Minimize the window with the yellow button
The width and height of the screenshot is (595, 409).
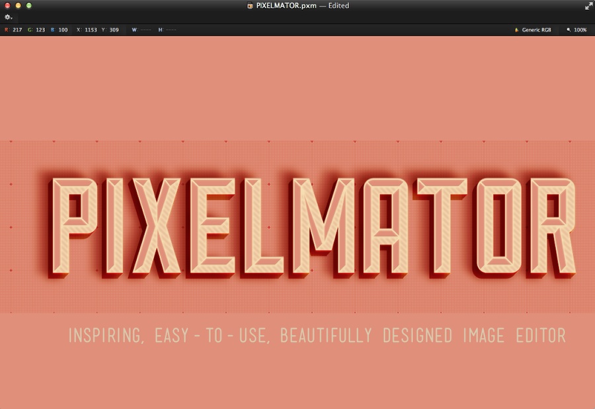point(18,6)
